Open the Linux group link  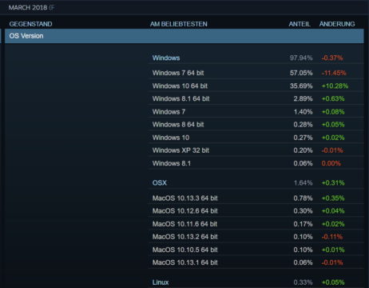tap(161, 282)
